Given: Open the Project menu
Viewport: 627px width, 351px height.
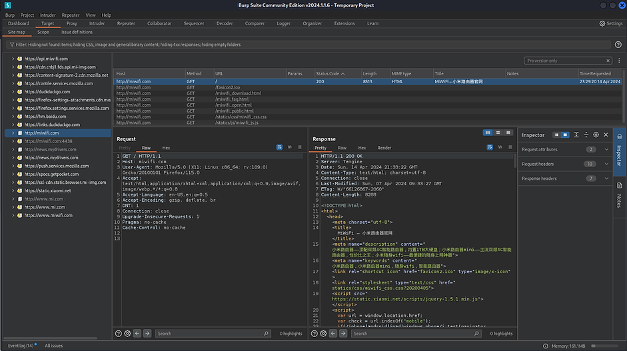Looking at the screenshot, I should pos(27,15).
